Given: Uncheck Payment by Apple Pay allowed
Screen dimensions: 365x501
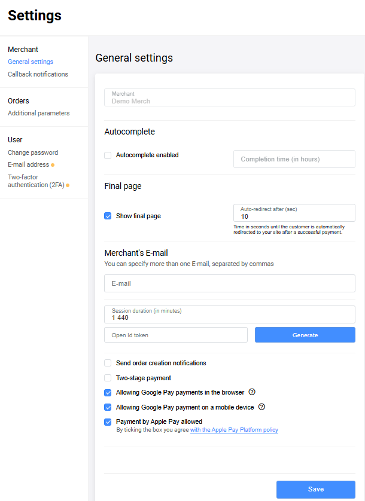Looking at the screenshot, I should (x=108, y=422).
